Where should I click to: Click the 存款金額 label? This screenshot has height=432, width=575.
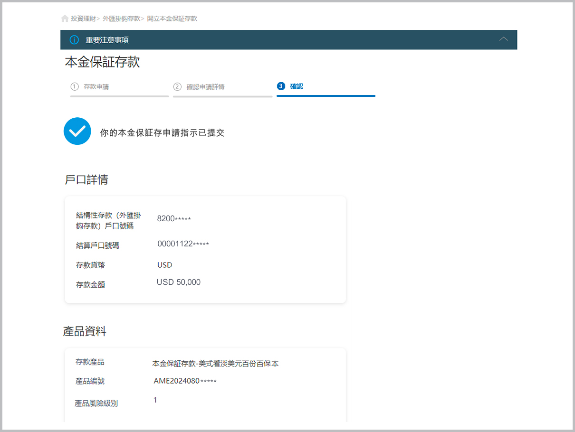coord(90,285)
